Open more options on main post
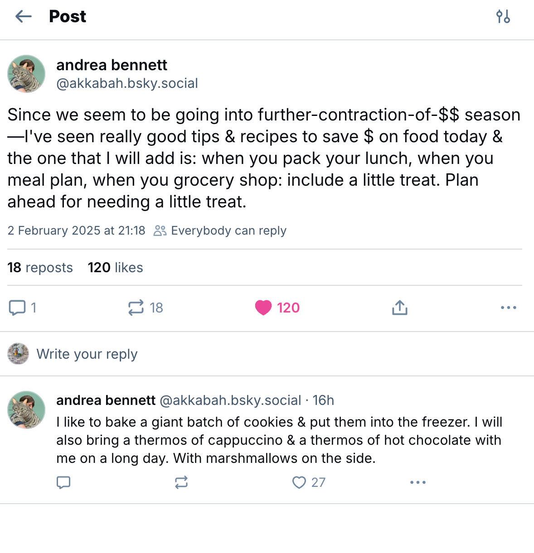This screenshot has width=534, height=553. (x=508, y=308)
